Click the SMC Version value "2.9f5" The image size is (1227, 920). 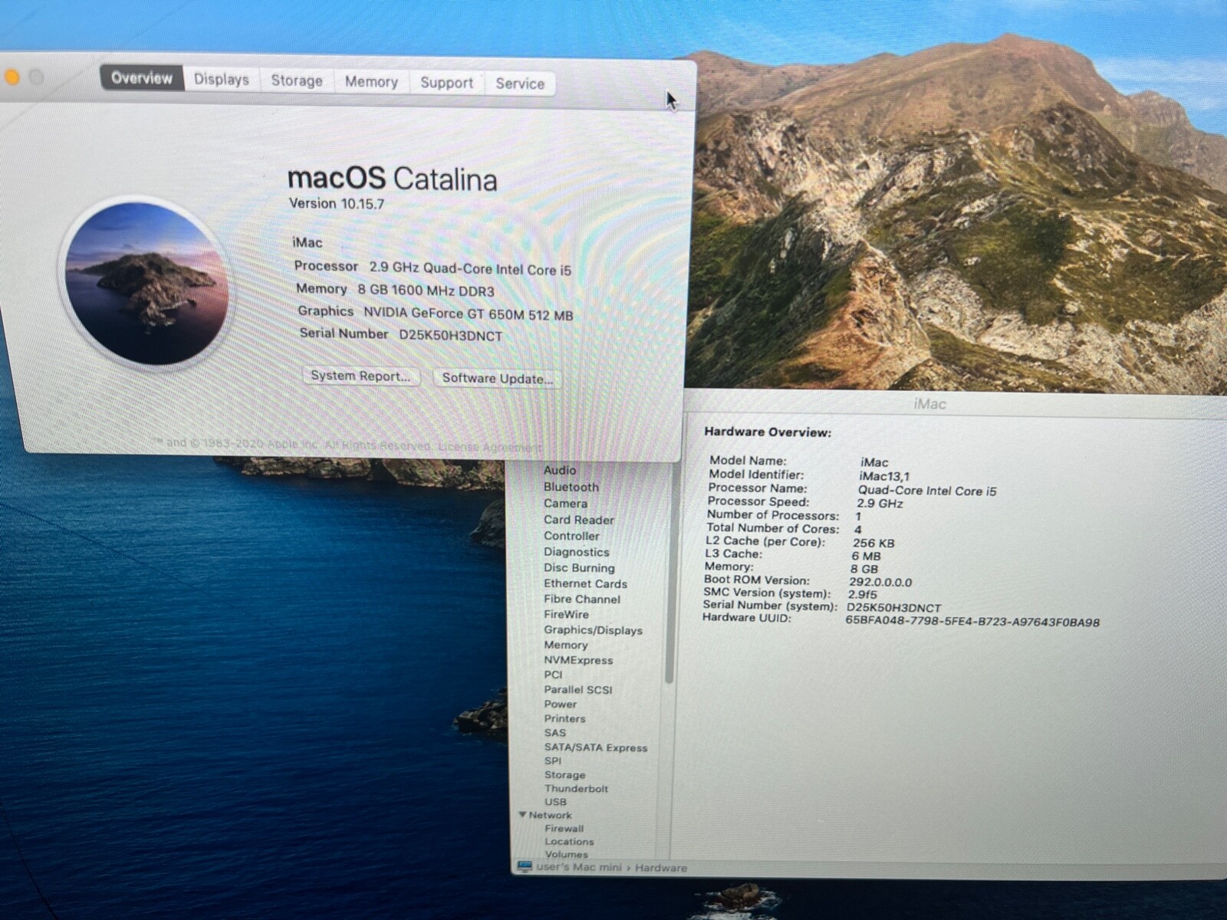[862, 594]
